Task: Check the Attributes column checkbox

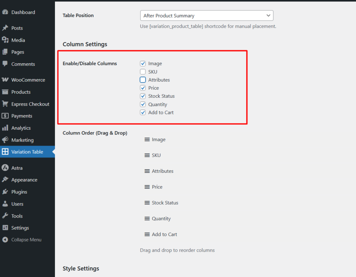Action: point(143,80)
